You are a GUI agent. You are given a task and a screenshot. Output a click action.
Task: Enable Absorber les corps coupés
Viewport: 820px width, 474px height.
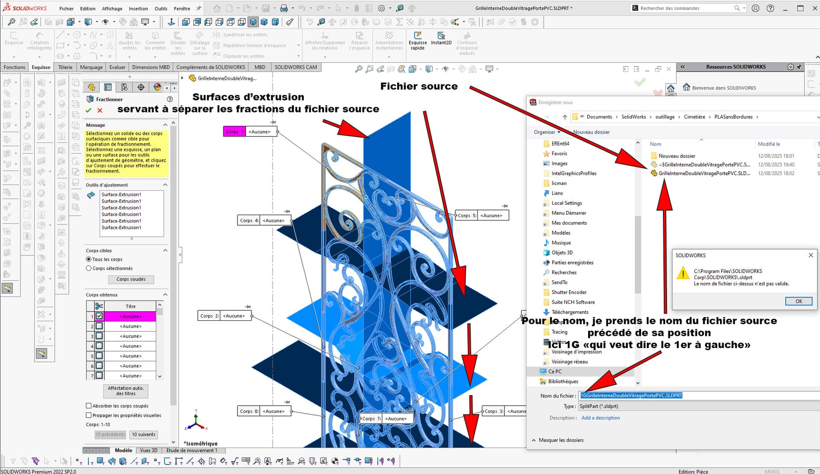pos(89,406)
